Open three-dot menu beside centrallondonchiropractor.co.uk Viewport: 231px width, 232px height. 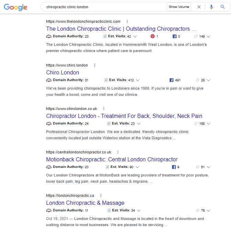tap(118, 152)
